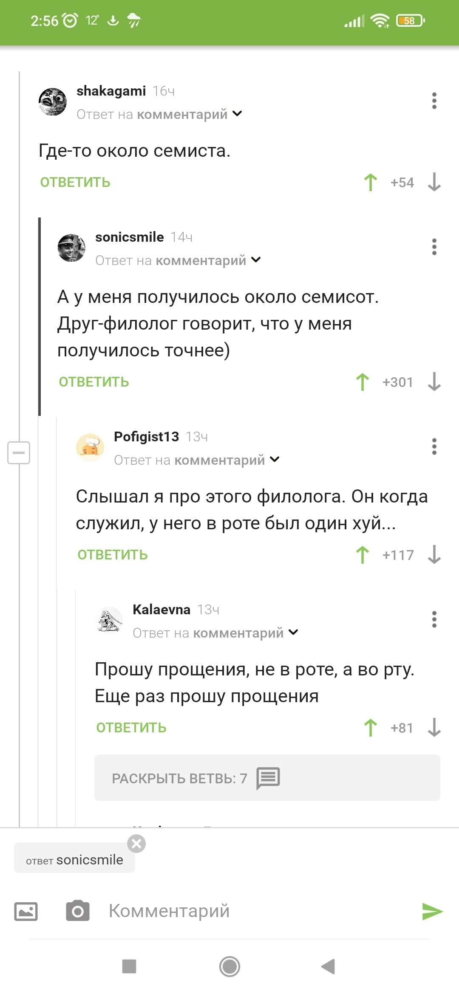
Task: Downvote sonicsmile's comment
Action: coord(434,382)
